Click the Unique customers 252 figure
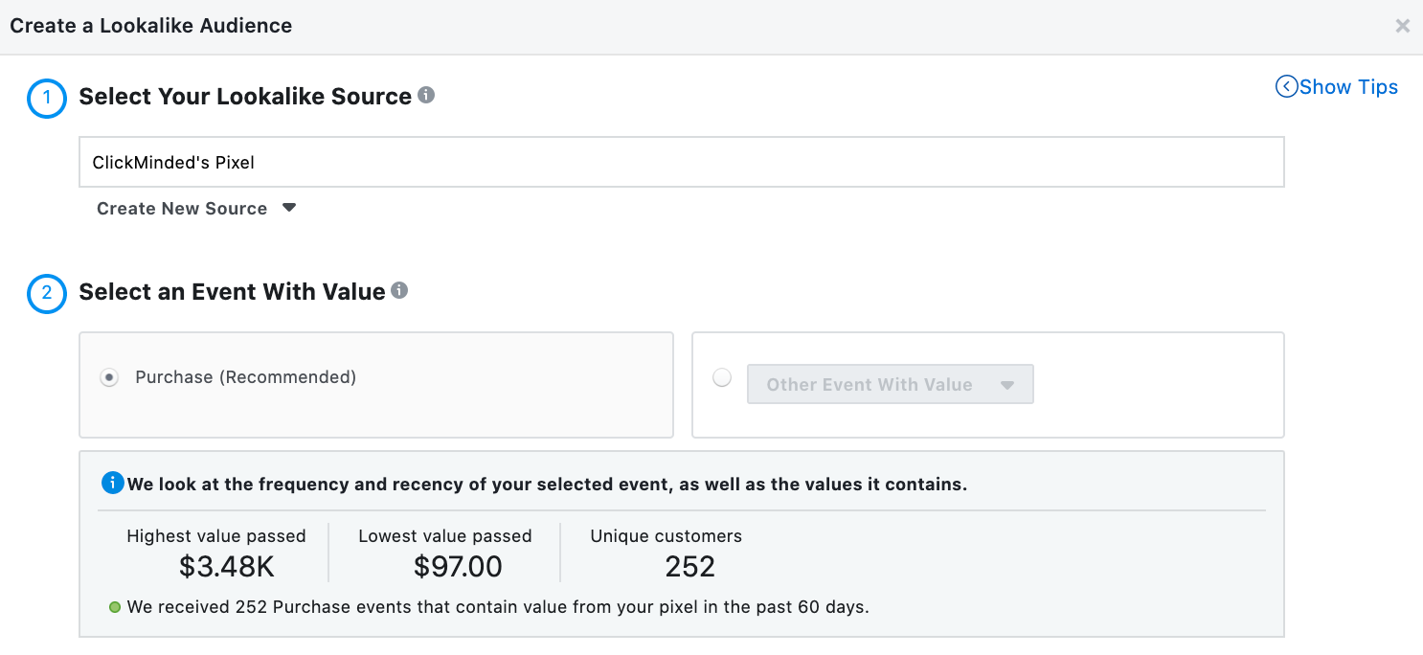This screenshot has width=1423, height=655. tap(689, 566)
